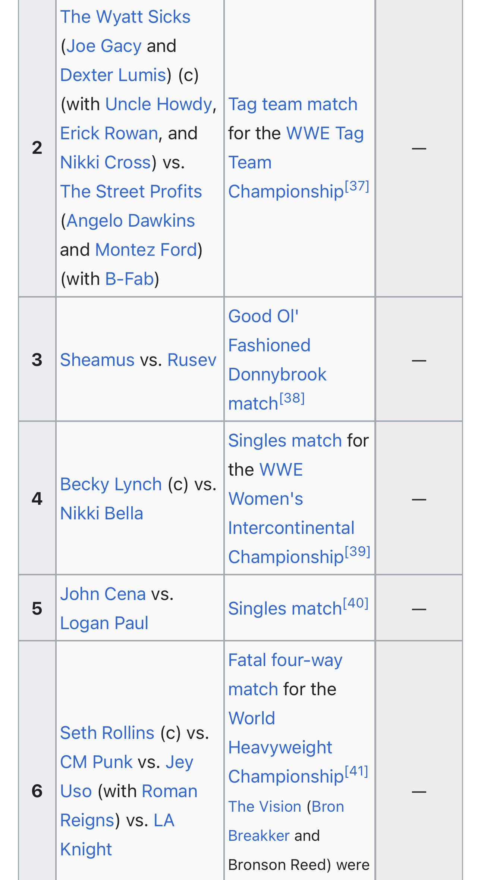Open citation reference 37
This screenshot has width=481, height=880.
click(x=357, y=186)
